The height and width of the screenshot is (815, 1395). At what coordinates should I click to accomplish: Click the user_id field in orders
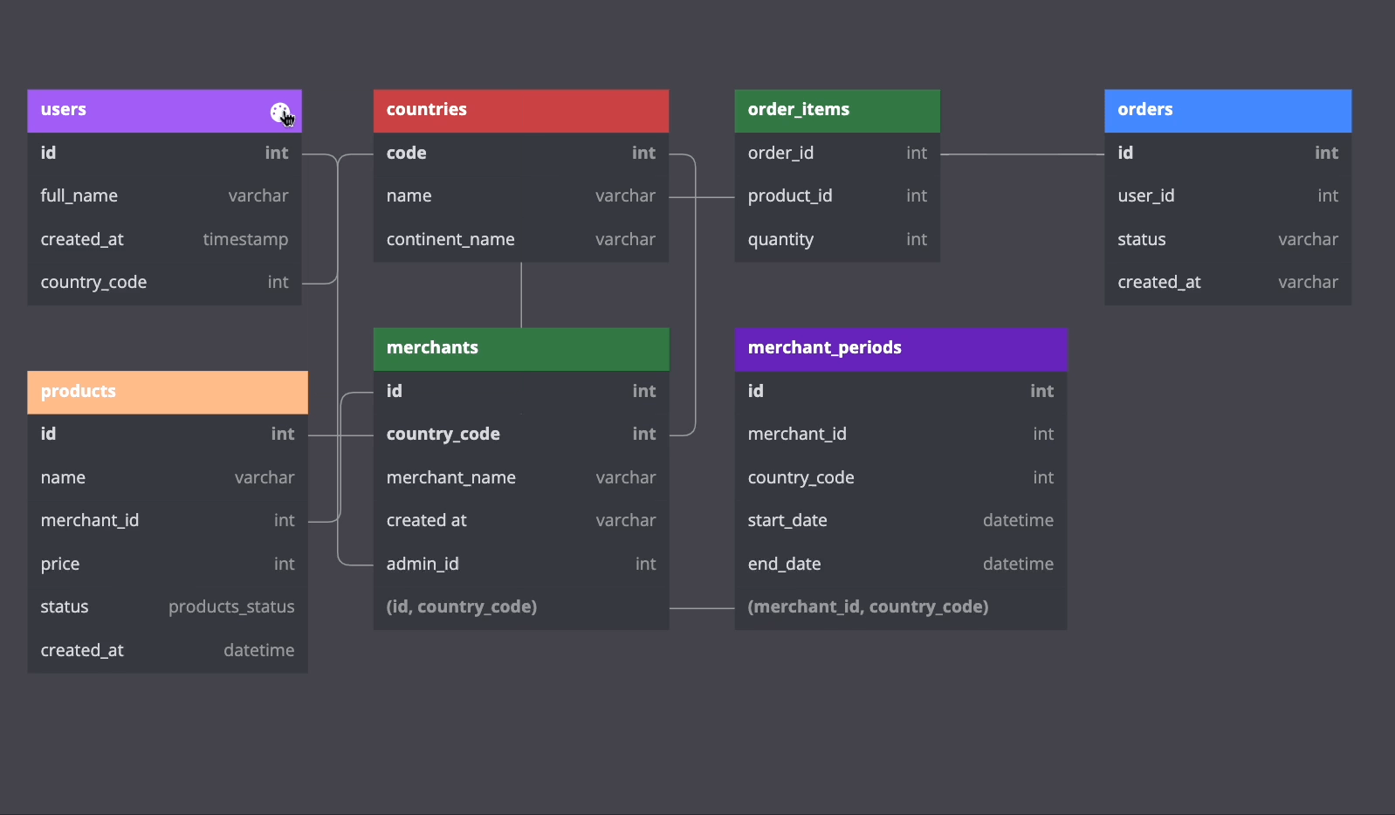click(1227, 196)
